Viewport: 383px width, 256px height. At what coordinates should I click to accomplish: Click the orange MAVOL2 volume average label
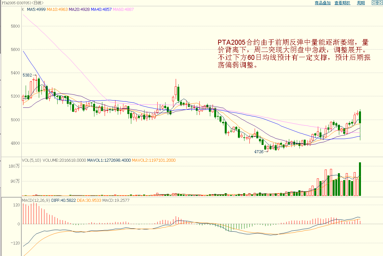(x=154, y=160)
